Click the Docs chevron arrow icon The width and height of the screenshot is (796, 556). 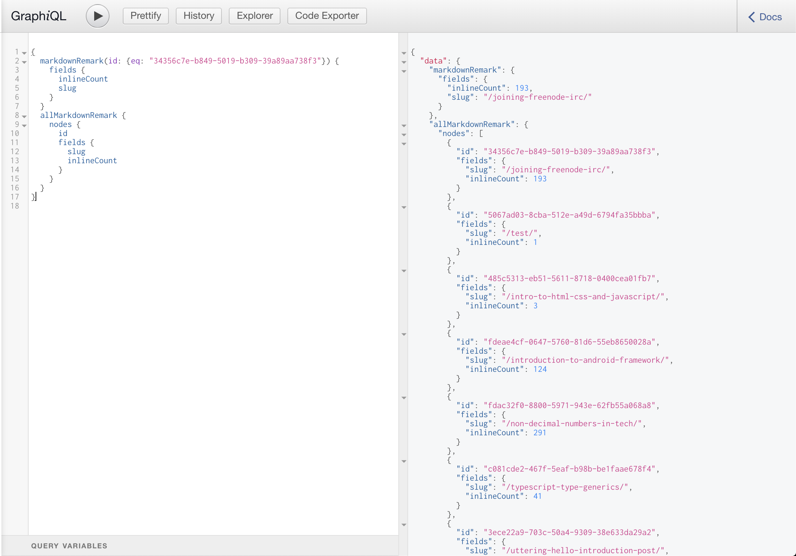pyautogui.click(x=751, y=17)
